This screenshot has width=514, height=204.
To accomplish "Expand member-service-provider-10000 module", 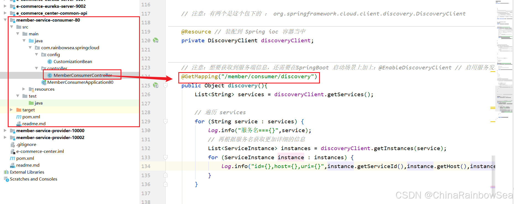I will point(5,130).
